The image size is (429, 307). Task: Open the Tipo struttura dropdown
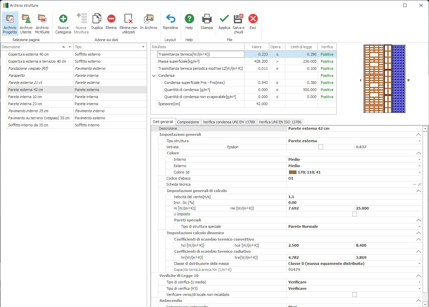click(419, 141)
